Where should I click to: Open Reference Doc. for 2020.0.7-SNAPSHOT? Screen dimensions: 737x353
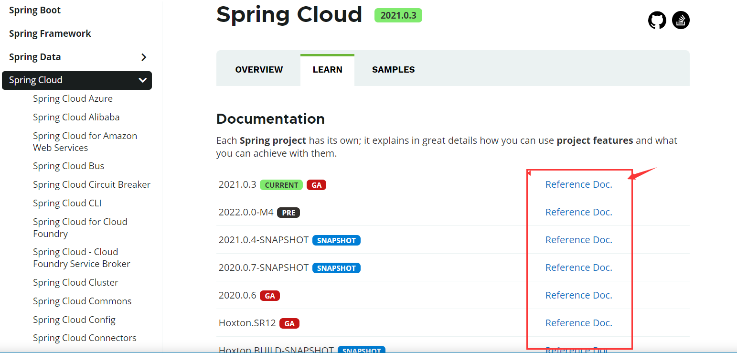click(578, 267)
